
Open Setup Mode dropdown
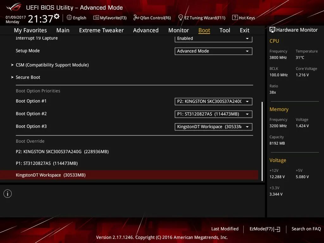click(214, 51)
